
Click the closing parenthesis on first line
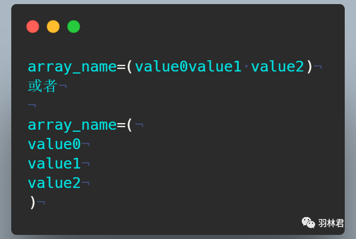[x=309, y=67]
